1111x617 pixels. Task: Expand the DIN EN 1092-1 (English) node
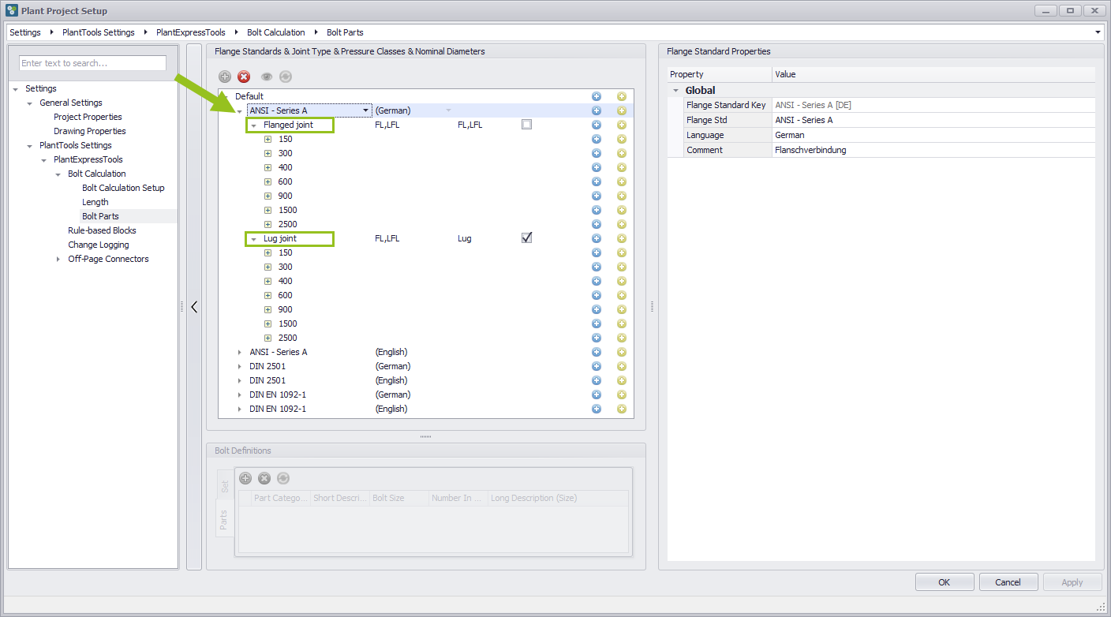(x=240, y=409)
